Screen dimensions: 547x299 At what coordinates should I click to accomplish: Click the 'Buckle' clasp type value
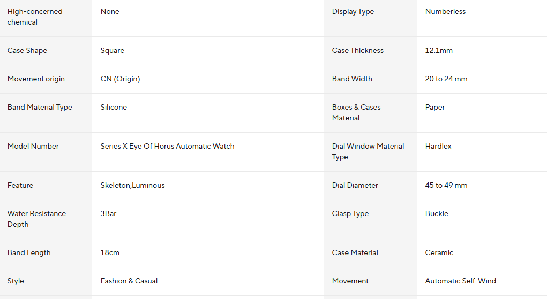[x=437, y=213]
